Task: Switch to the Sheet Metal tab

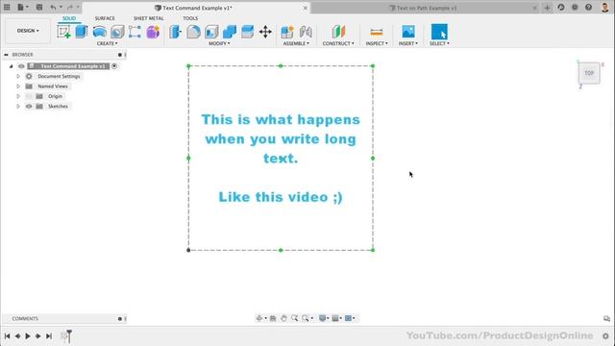Action: 149,18
